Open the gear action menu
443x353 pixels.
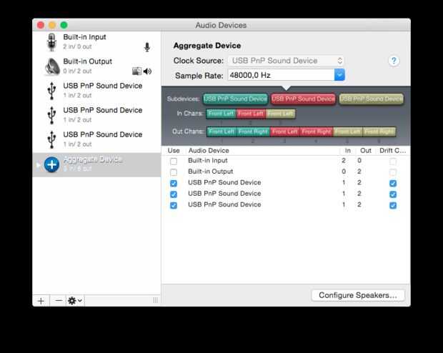[x=75, y=301]
